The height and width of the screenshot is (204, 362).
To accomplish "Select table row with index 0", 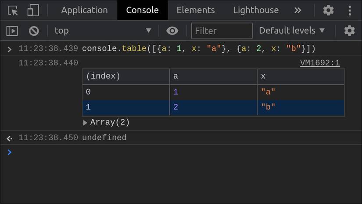I will [x=125, y=92].
